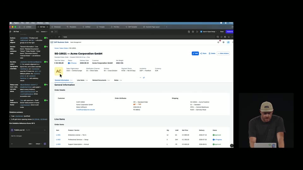303x170 pixels.
Task: Open the File menu in menu bar
Action: tap(22, 23)
